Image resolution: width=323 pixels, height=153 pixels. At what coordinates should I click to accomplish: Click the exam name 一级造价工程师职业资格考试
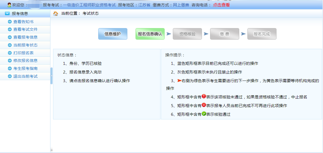[89, 5]
